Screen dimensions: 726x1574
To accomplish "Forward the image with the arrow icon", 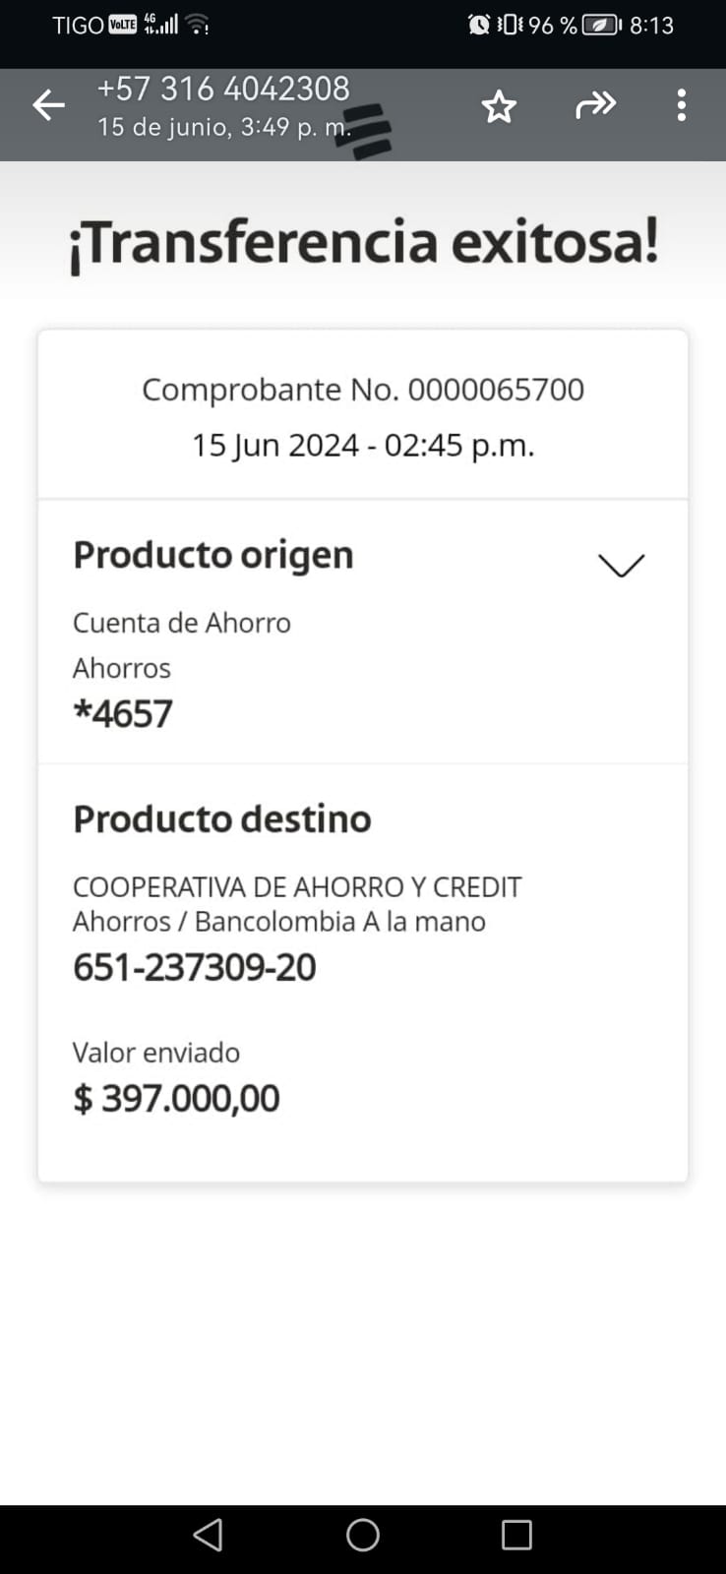I will coord(595,104).
